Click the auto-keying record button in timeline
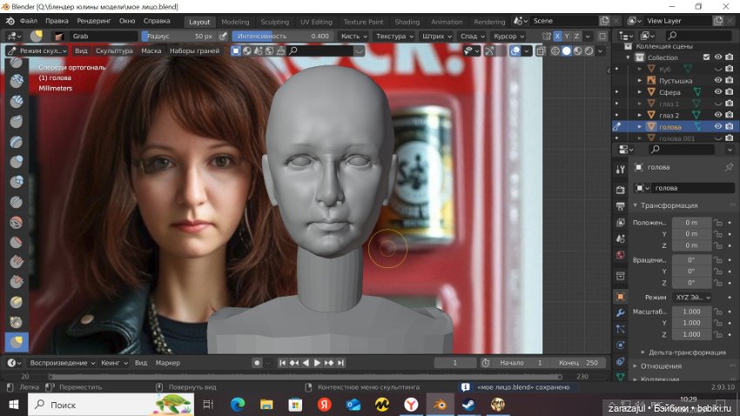Viewport: 740px width, 416px height. 257,363
